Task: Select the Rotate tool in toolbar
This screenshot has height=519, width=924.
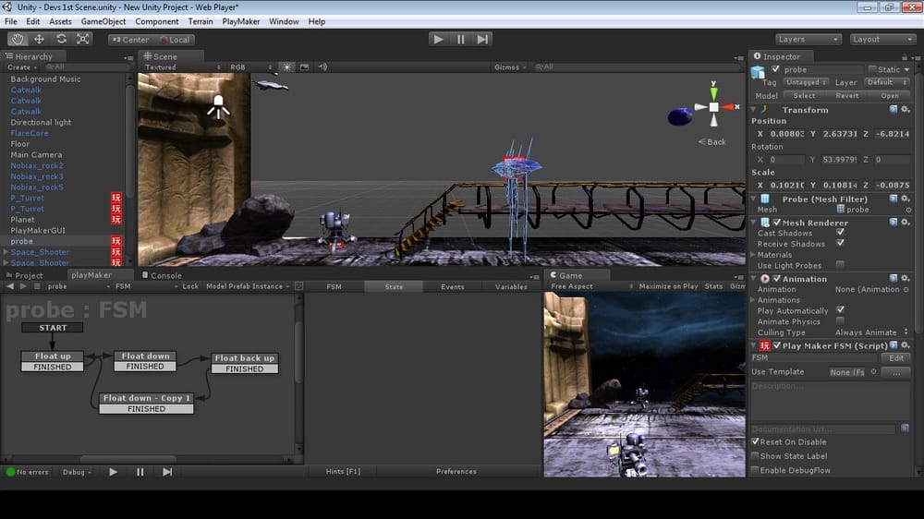Action: [61, 40]
